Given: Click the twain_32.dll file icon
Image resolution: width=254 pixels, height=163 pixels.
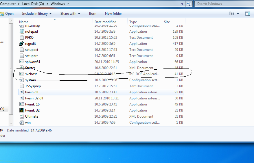Looking at the screenshot, I should coord(22,98).
